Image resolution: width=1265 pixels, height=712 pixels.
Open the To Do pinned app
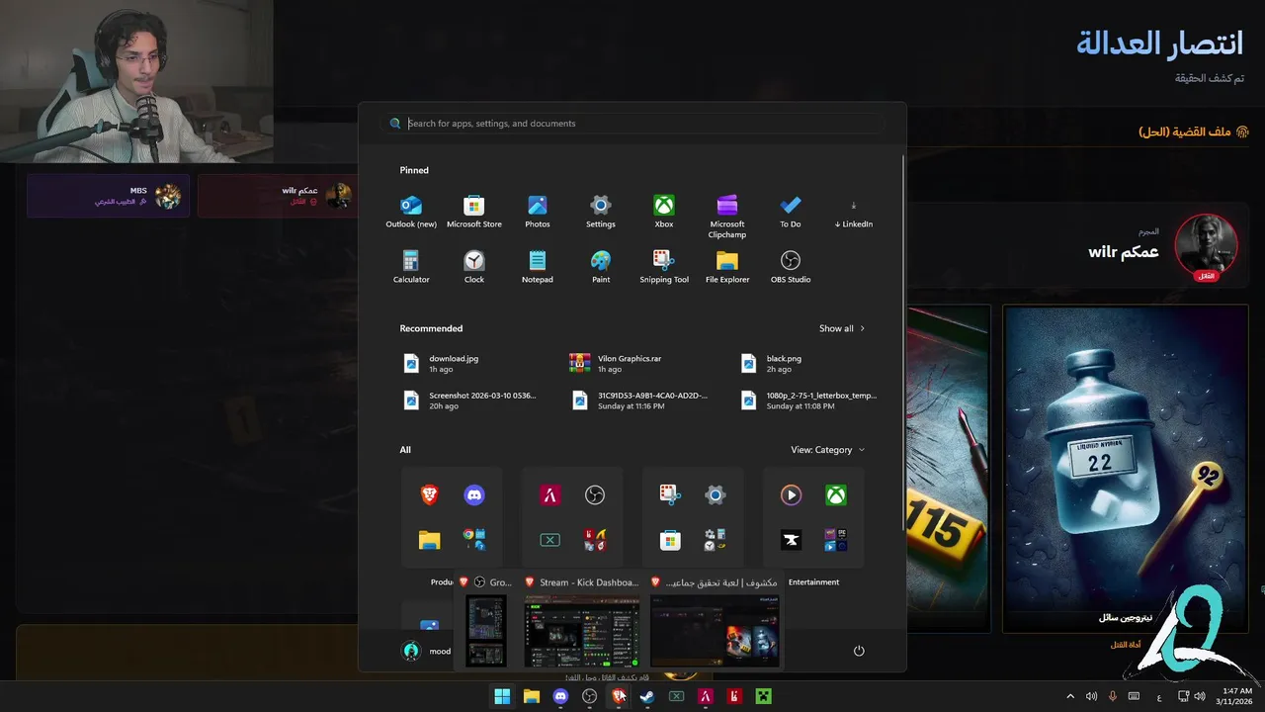[x=791, y=212]
